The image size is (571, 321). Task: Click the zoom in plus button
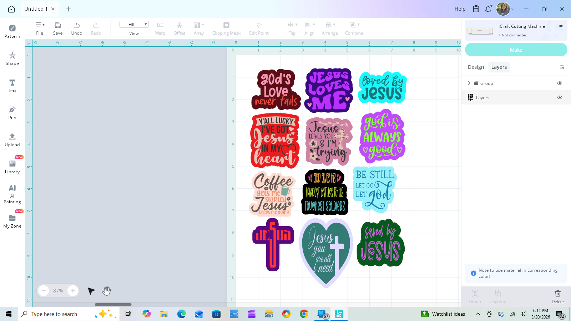pyautogui.click(x=73, y=291)
